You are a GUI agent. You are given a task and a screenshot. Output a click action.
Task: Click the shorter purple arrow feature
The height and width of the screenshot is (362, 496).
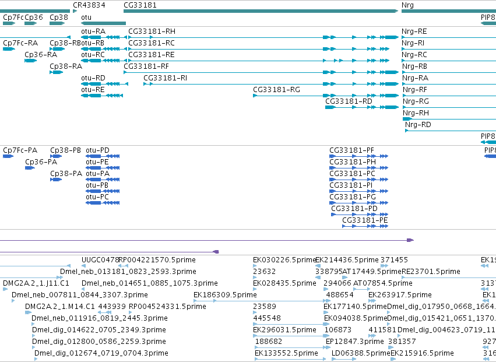coord(110,252)
